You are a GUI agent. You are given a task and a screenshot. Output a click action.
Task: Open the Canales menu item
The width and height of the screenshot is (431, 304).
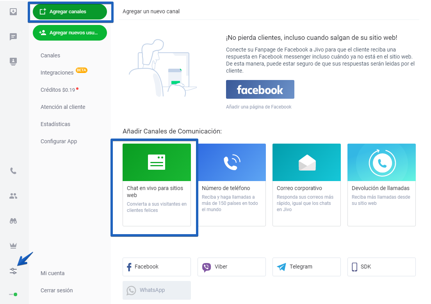pyautogui.click(x=50, y=55)
